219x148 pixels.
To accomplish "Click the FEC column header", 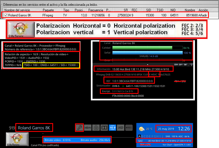I will click(136, 10).
